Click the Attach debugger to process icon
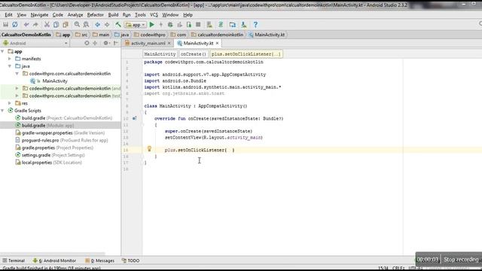482x271 pixels. click(x=189, y=25)
